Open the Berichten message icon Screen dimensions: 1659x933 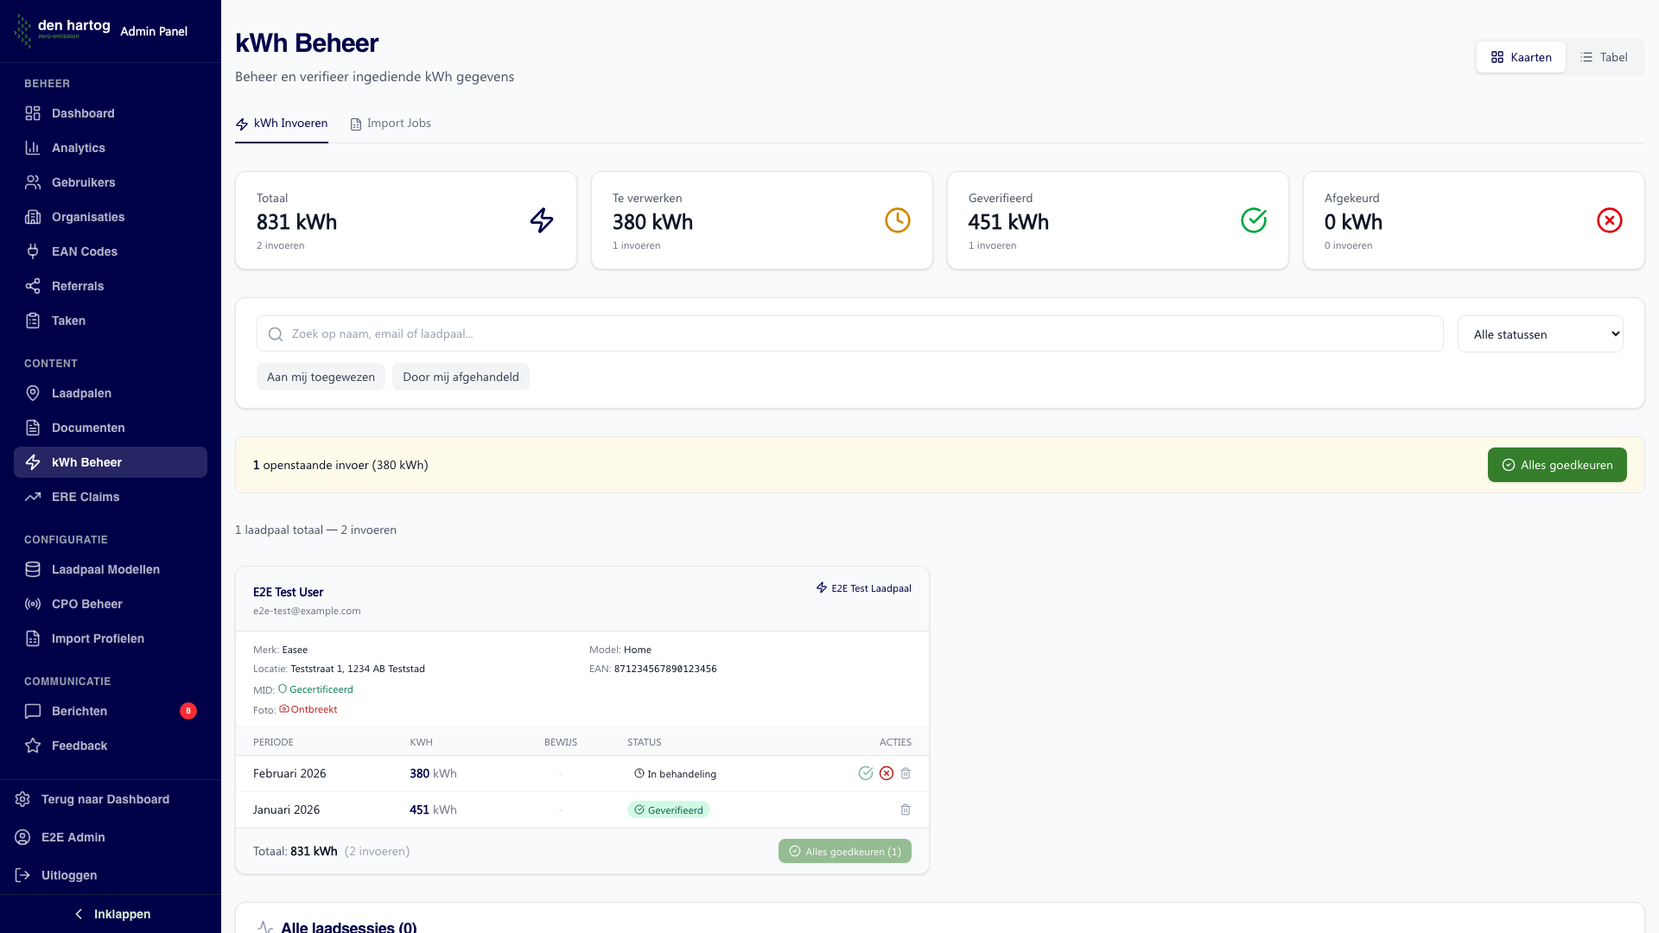coord(33,711)
